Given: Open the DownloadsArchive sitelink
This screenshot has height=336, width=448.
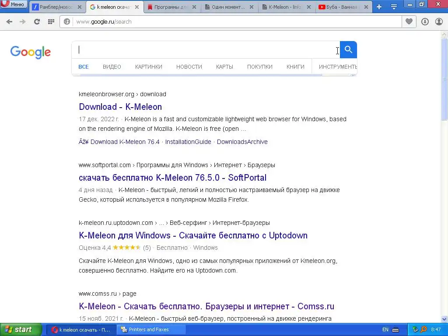Looking at the screenshot, I should [242, 142].
